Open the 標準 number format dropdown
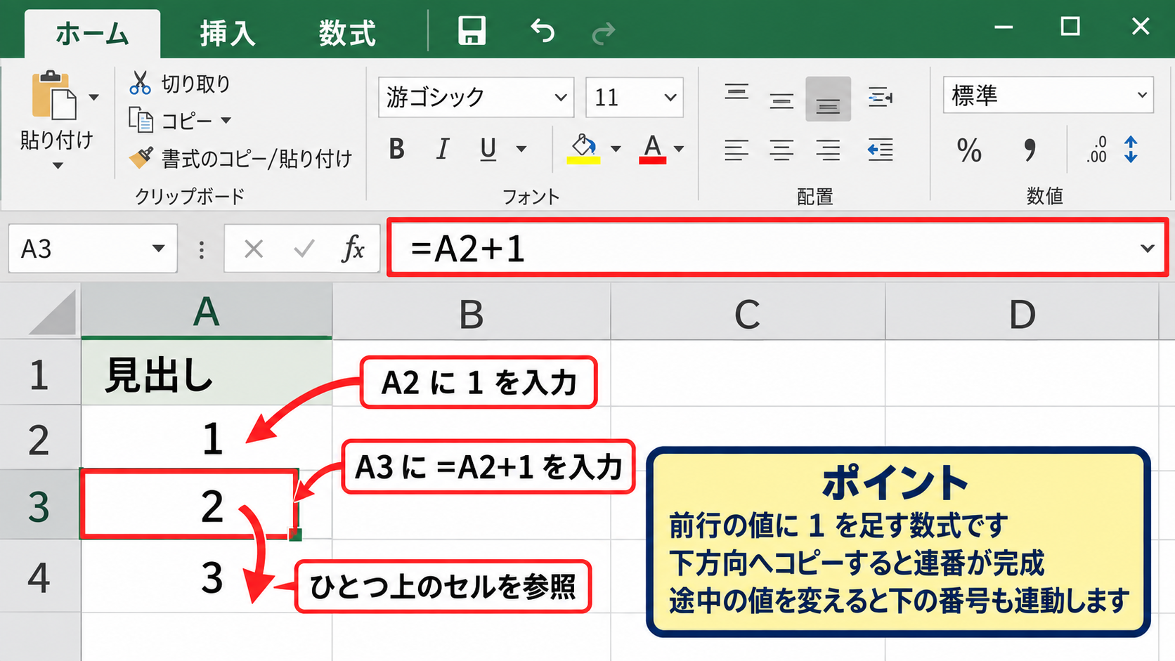 pos(1142,96)
